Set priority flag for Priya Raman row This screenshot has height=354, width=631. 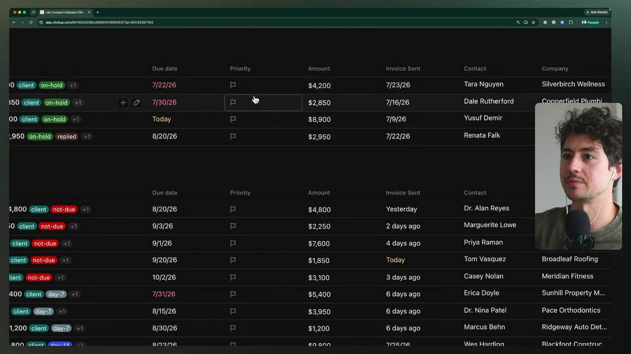click(x=233, y=243)
